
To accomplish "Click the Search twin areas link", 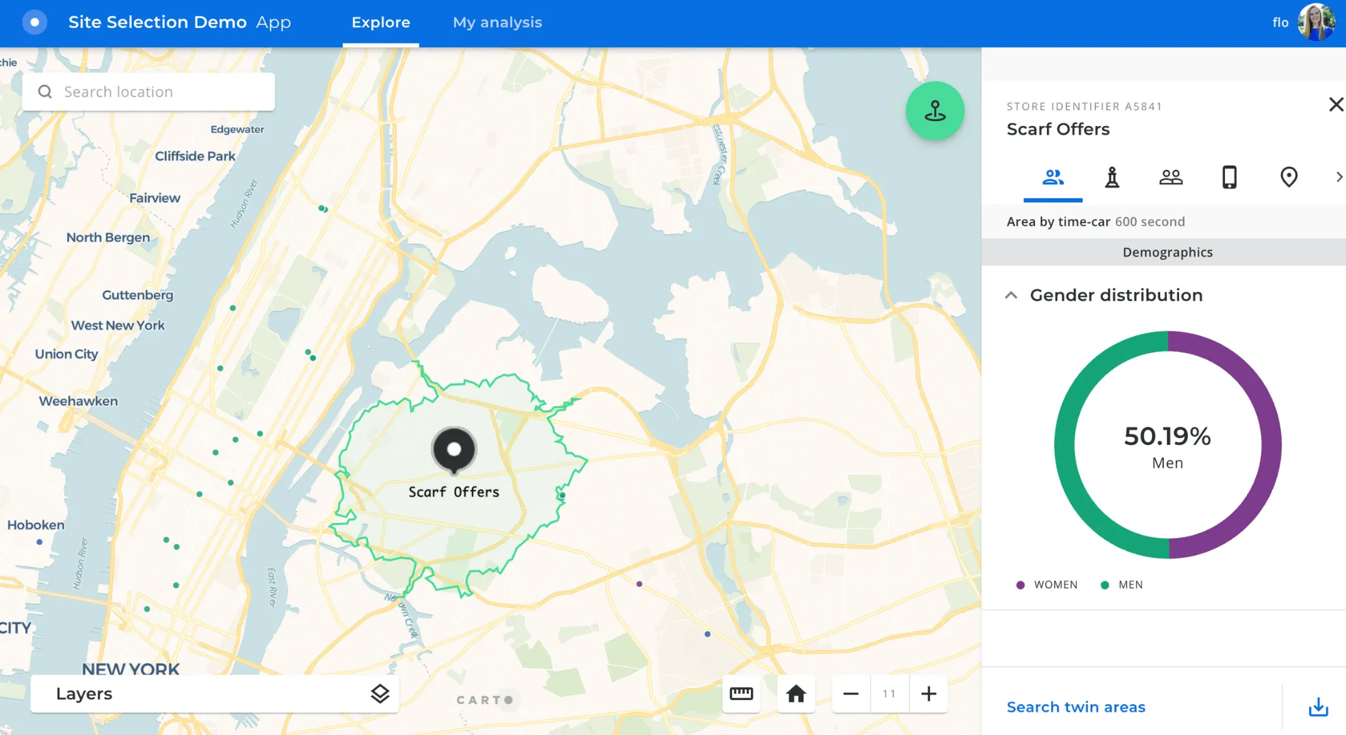I will tap(1075, 707).
